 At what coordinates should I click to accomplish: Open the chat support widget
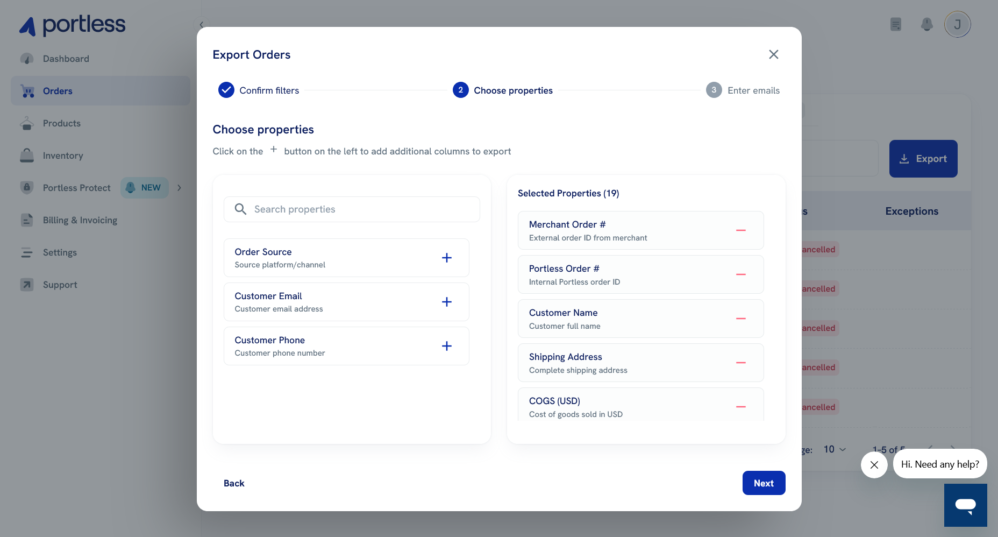(x=965, y=505)
